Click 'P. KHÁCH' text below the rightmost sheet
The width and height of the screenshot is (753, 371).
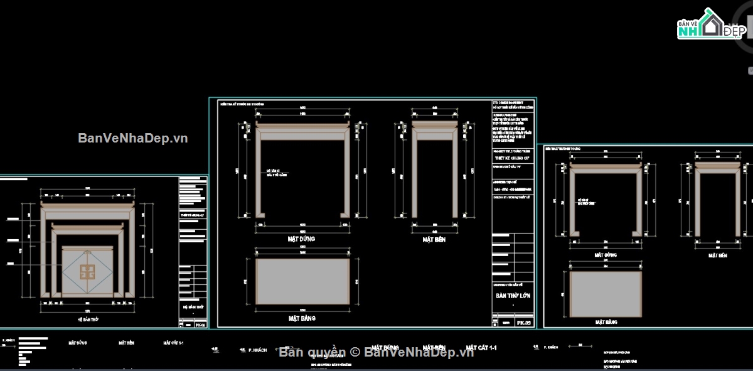click(x=551, y=347)
